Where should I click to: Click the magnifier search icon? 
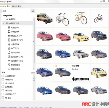pos(33,11)
